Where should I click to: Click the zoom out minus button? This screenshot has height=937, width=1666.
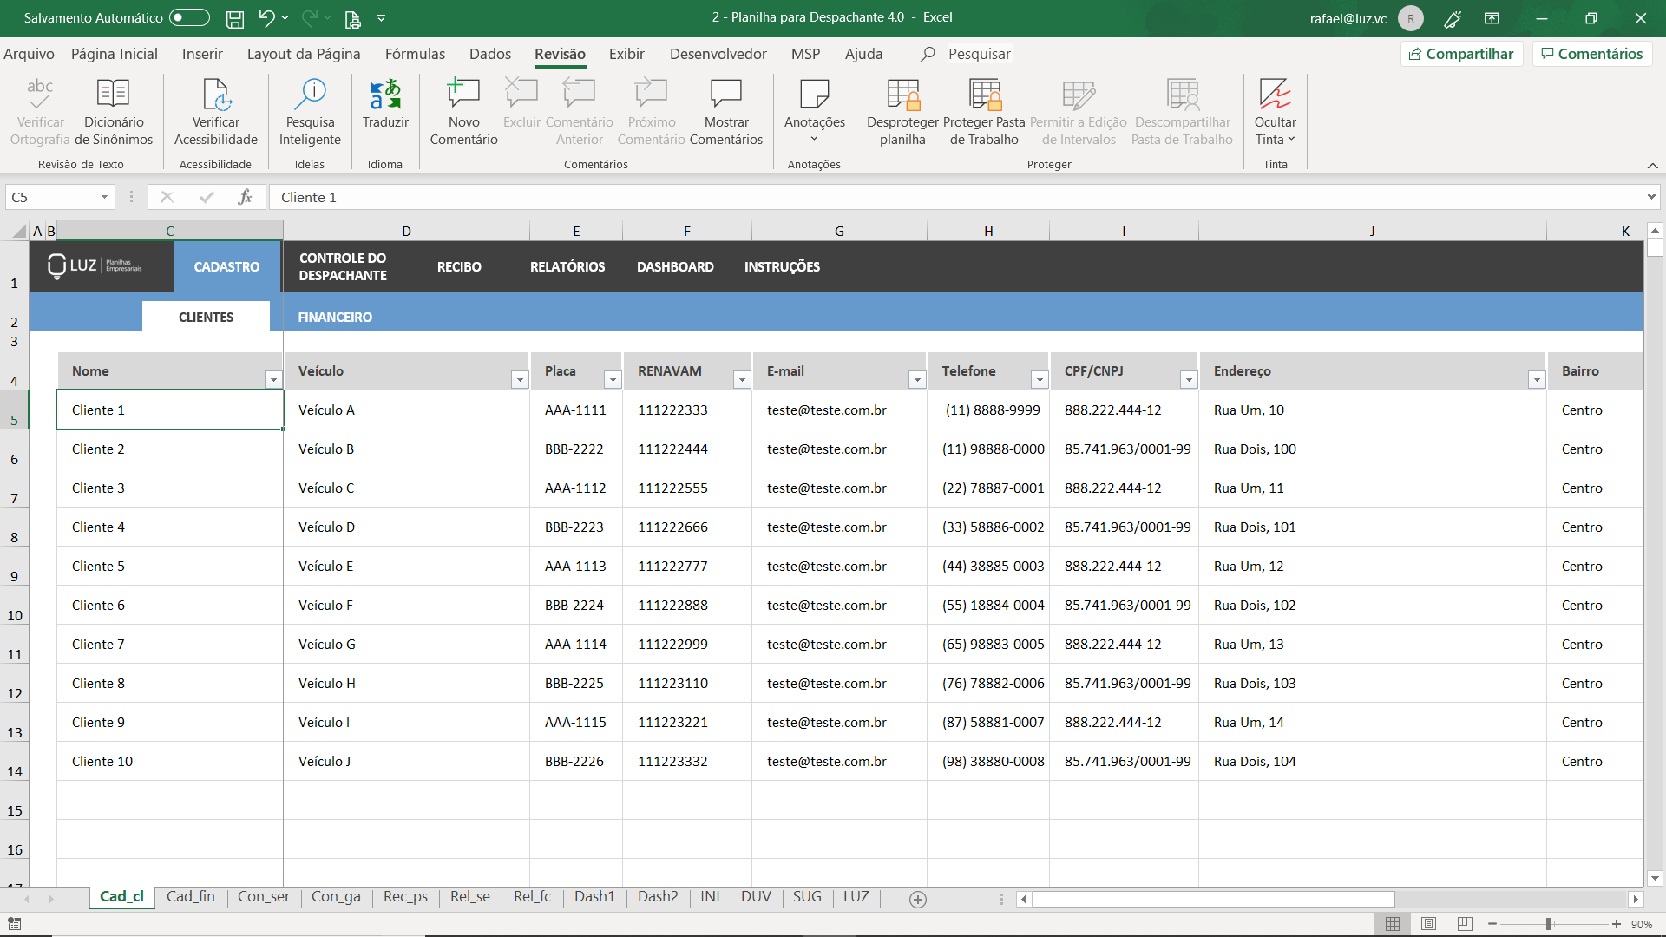click(x=1492, y=924)
